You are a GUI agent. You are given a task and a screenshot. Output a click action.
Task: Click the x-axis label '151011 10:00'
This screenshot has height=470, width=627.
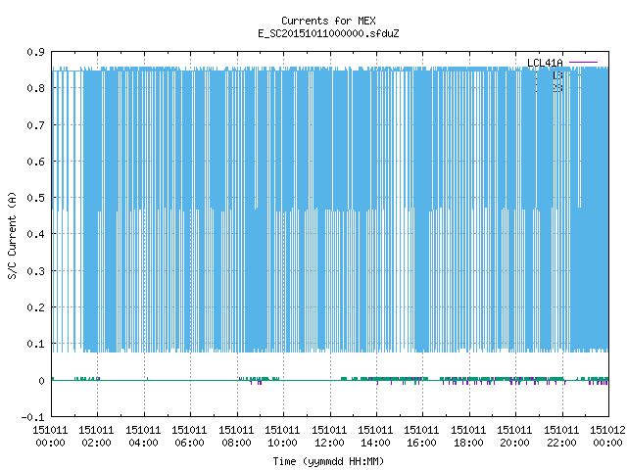point(282,437)
